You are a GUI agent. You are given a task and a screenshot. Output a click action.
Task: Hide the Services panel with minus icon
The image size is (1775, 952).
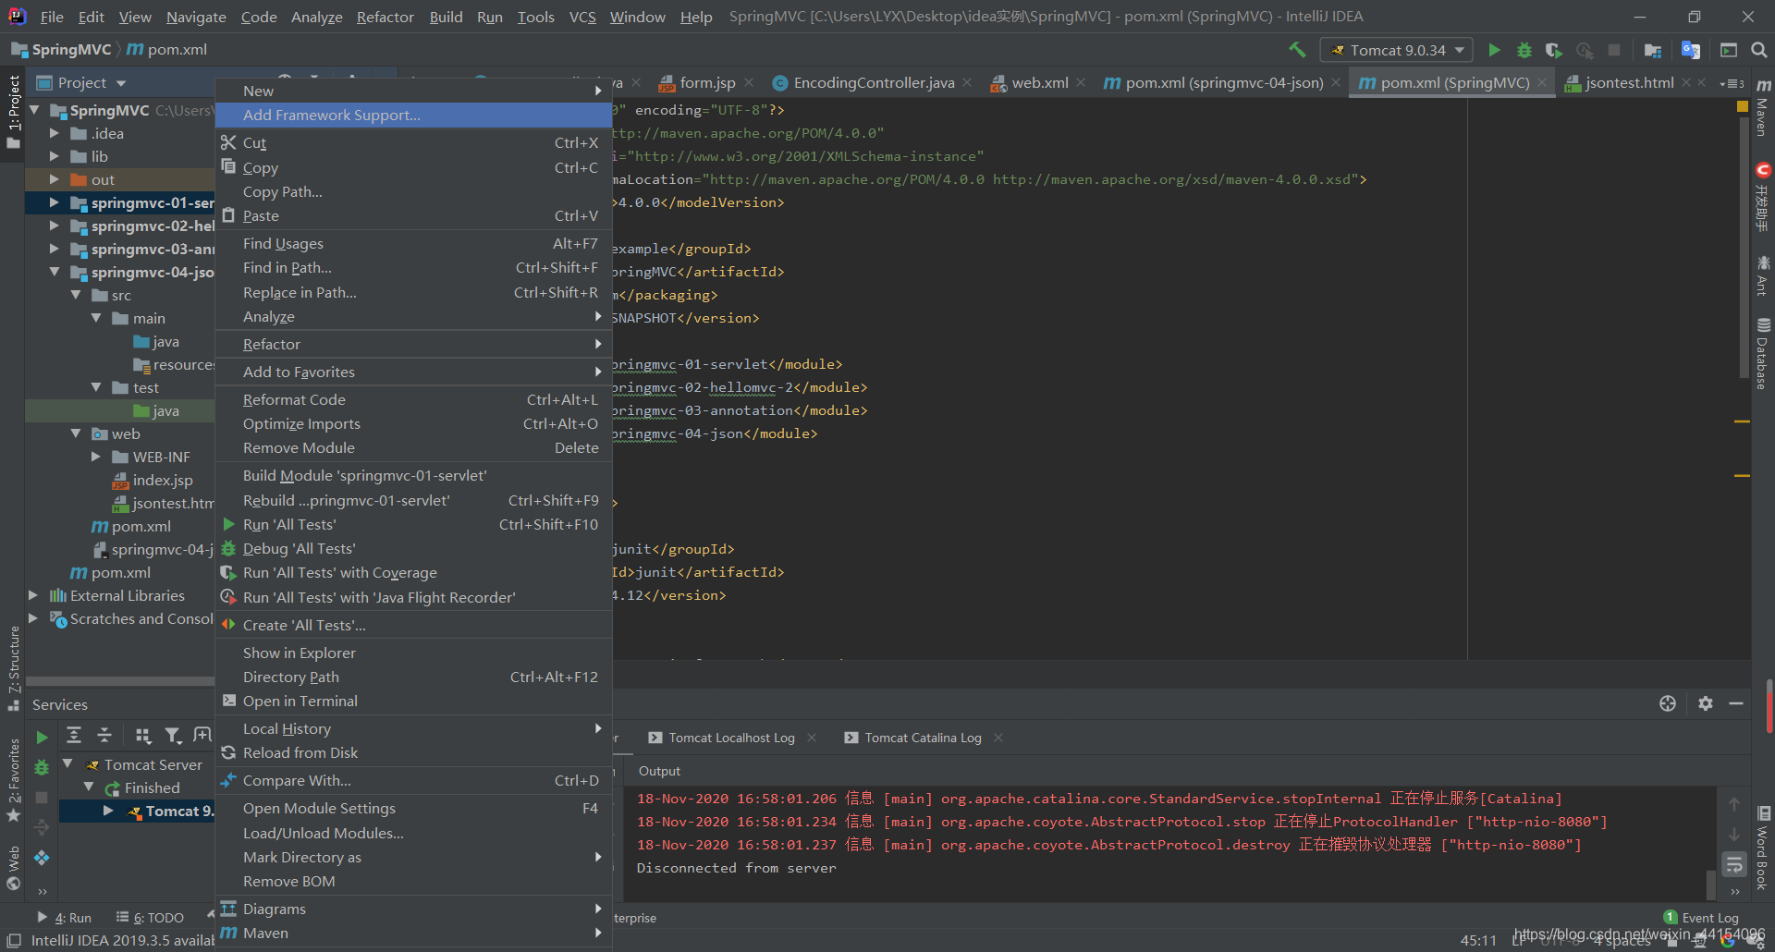tap(1736, 703)
